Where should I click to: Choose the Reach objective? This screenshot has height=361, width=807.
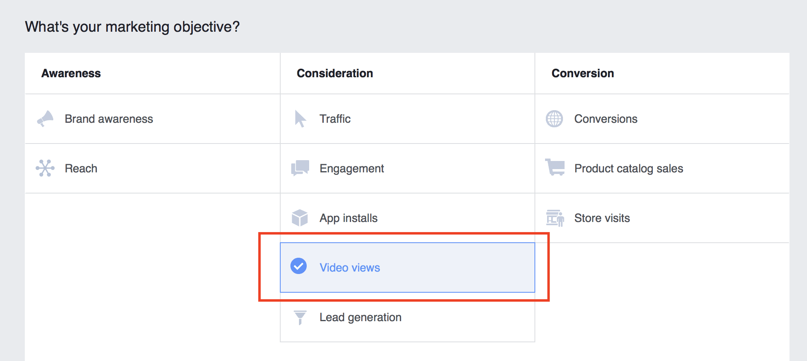coord(81,168)
